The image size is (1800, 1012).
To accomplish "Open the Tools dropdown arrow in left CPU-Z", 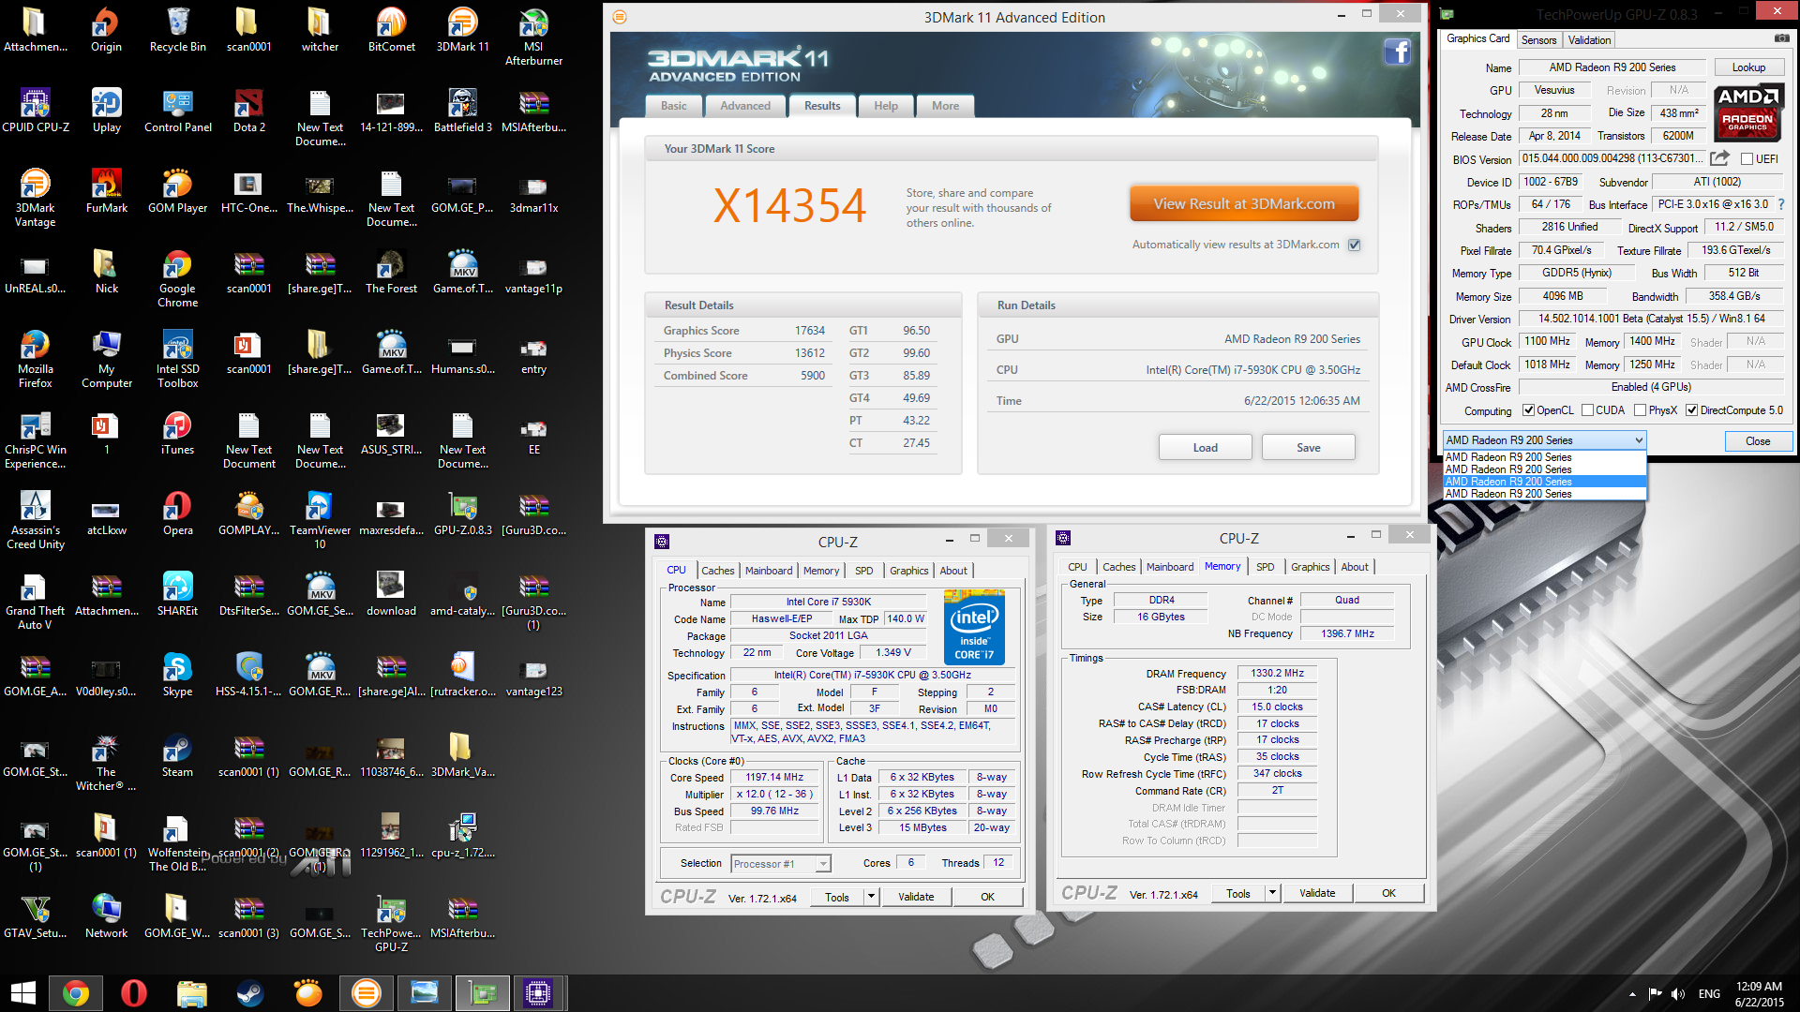I will (871, 897).
